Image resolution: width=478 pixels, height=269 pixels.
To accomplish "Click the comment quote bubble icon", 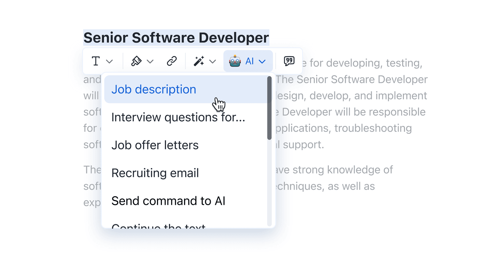I will 289,61.
